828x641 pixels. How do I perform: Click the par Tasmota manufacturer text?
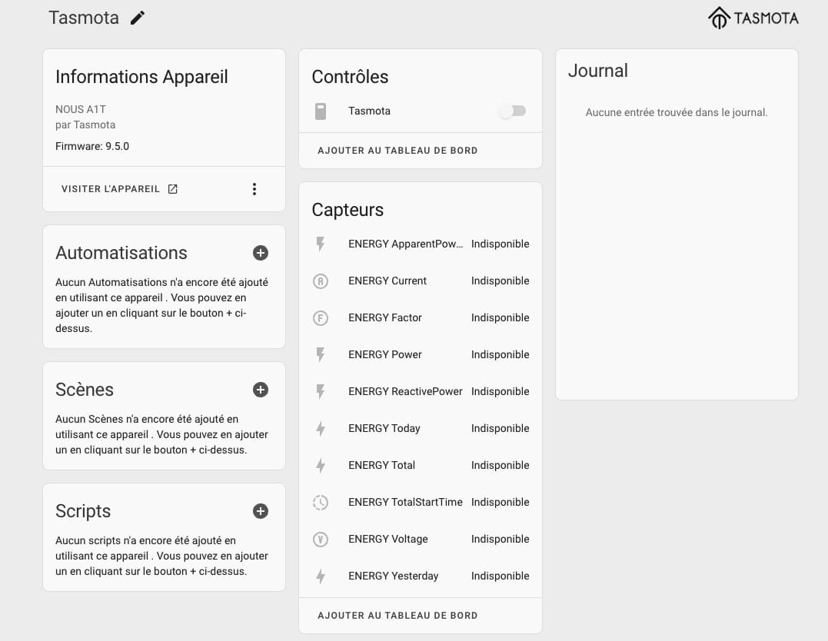point(85,125)
